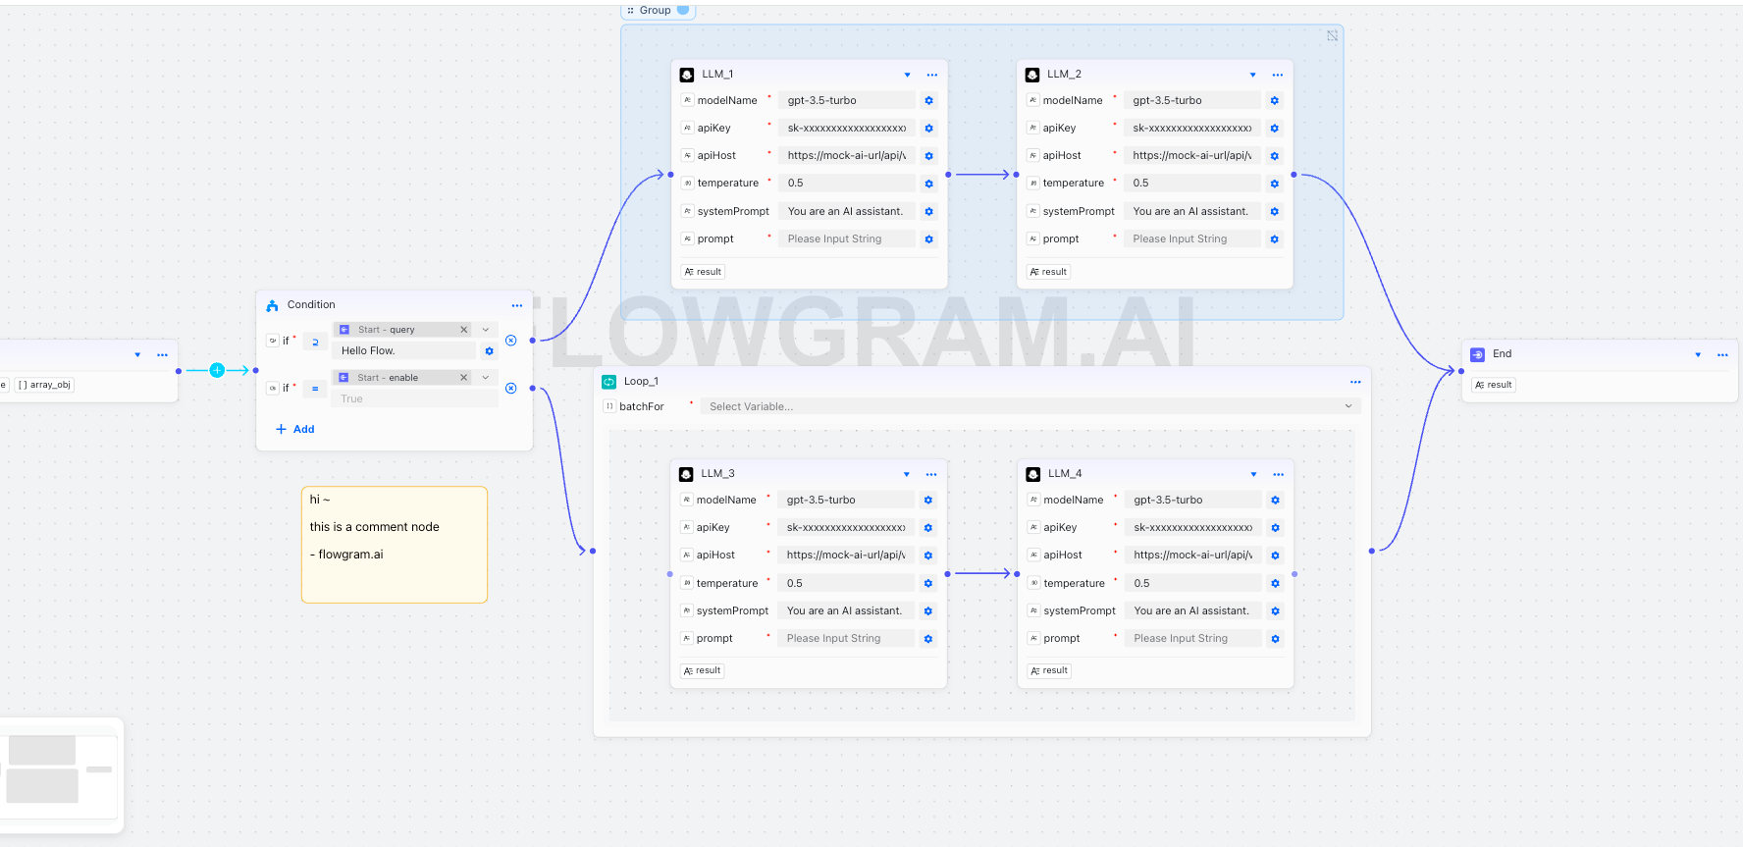Open settings gear for LLM_4 prompt

coord(1275,639)
